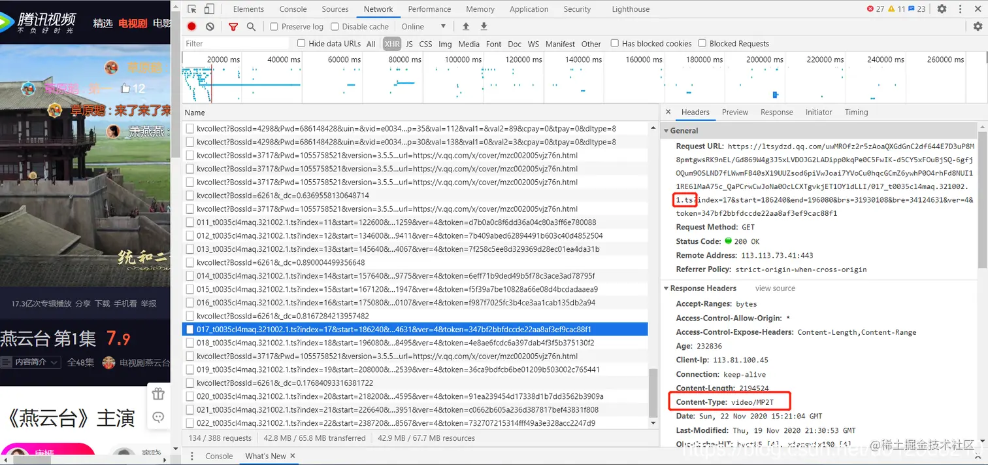Image resolution: width=988 pixels, height=465 pixels.
Task: Close the What's New drawer tab
Action: coord(293,456)
